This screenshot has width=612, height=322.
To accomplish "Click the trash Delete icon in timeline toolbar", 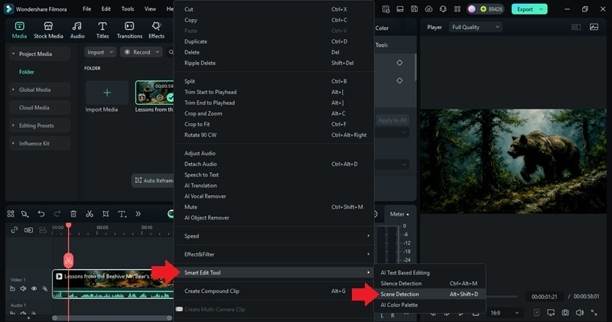I will point(73,214).
